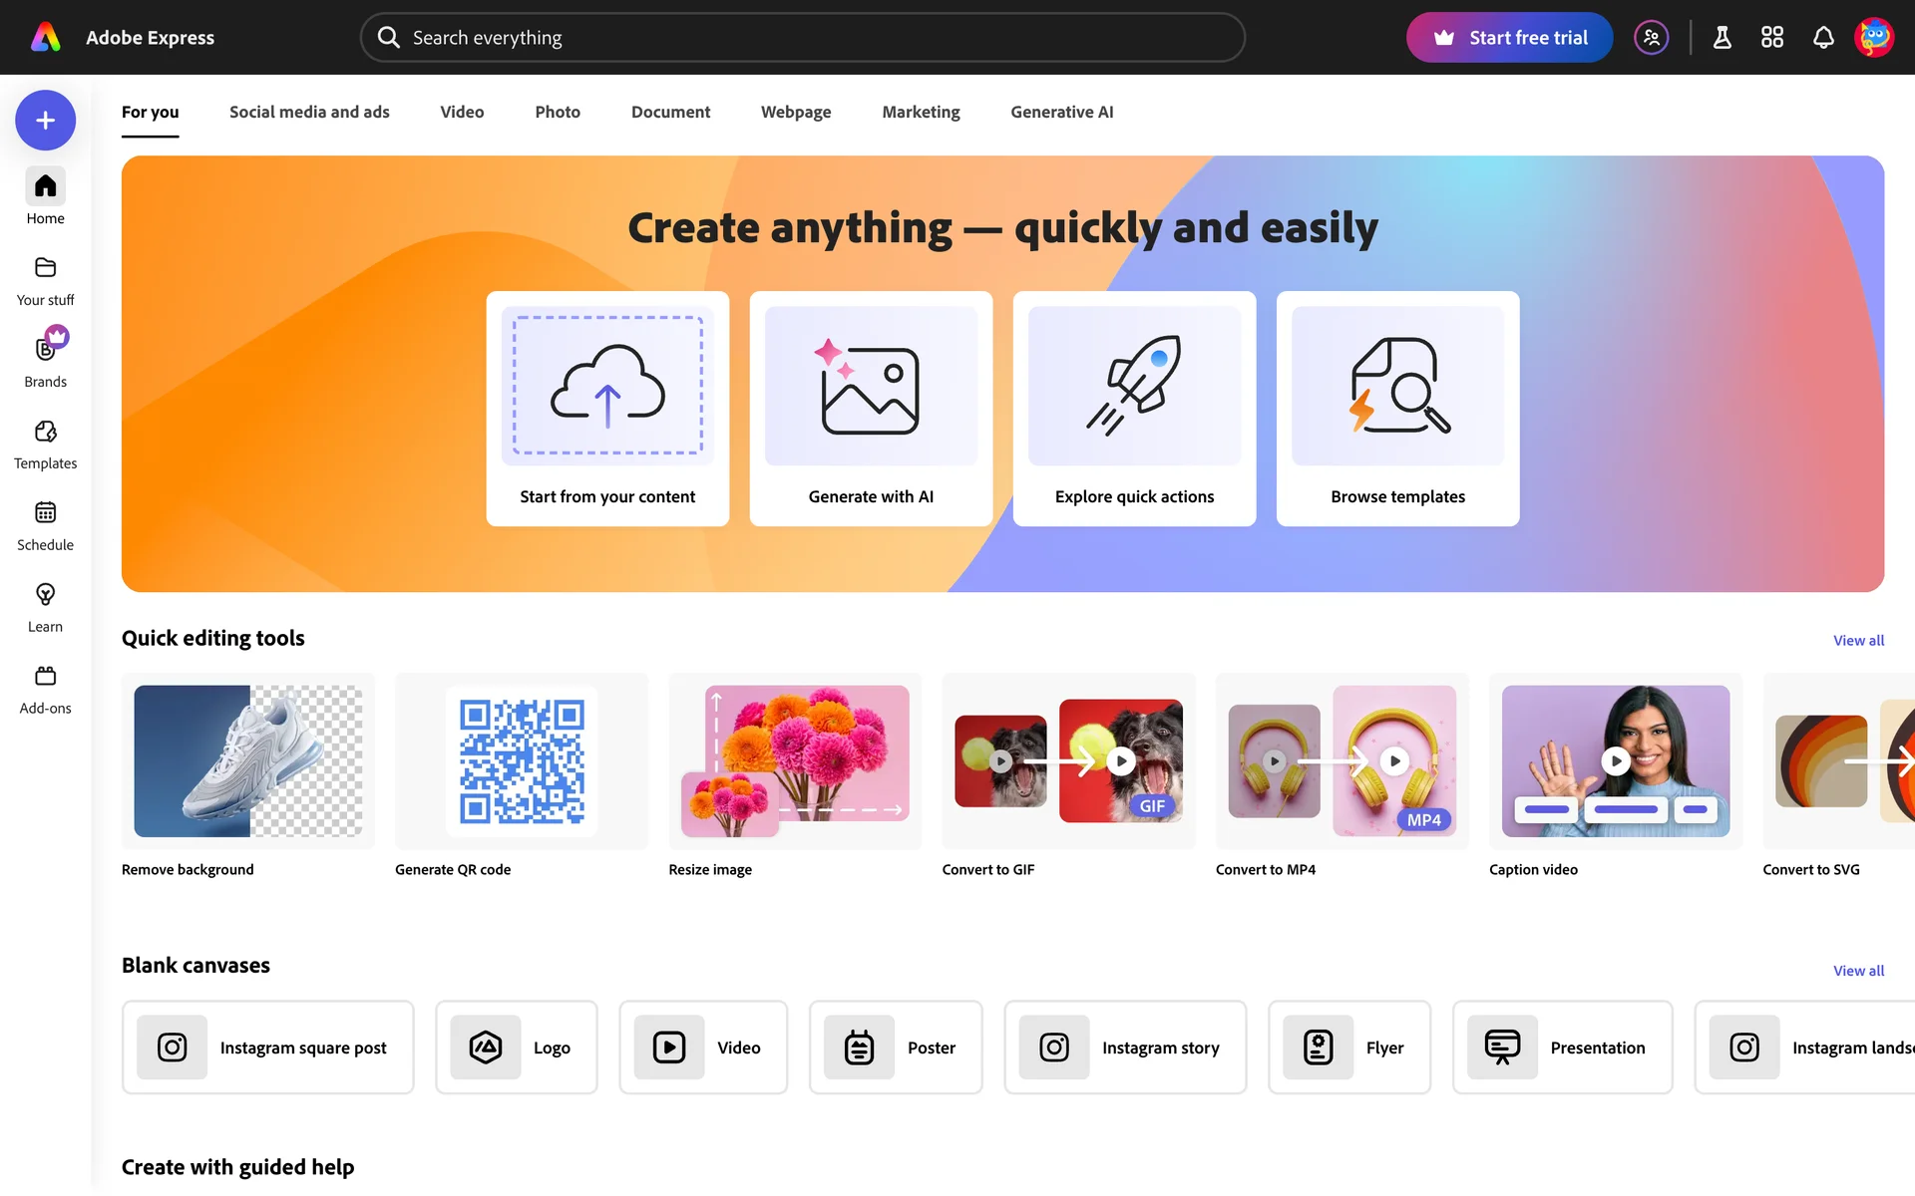Switch to the Generative AI tab

1061,112
